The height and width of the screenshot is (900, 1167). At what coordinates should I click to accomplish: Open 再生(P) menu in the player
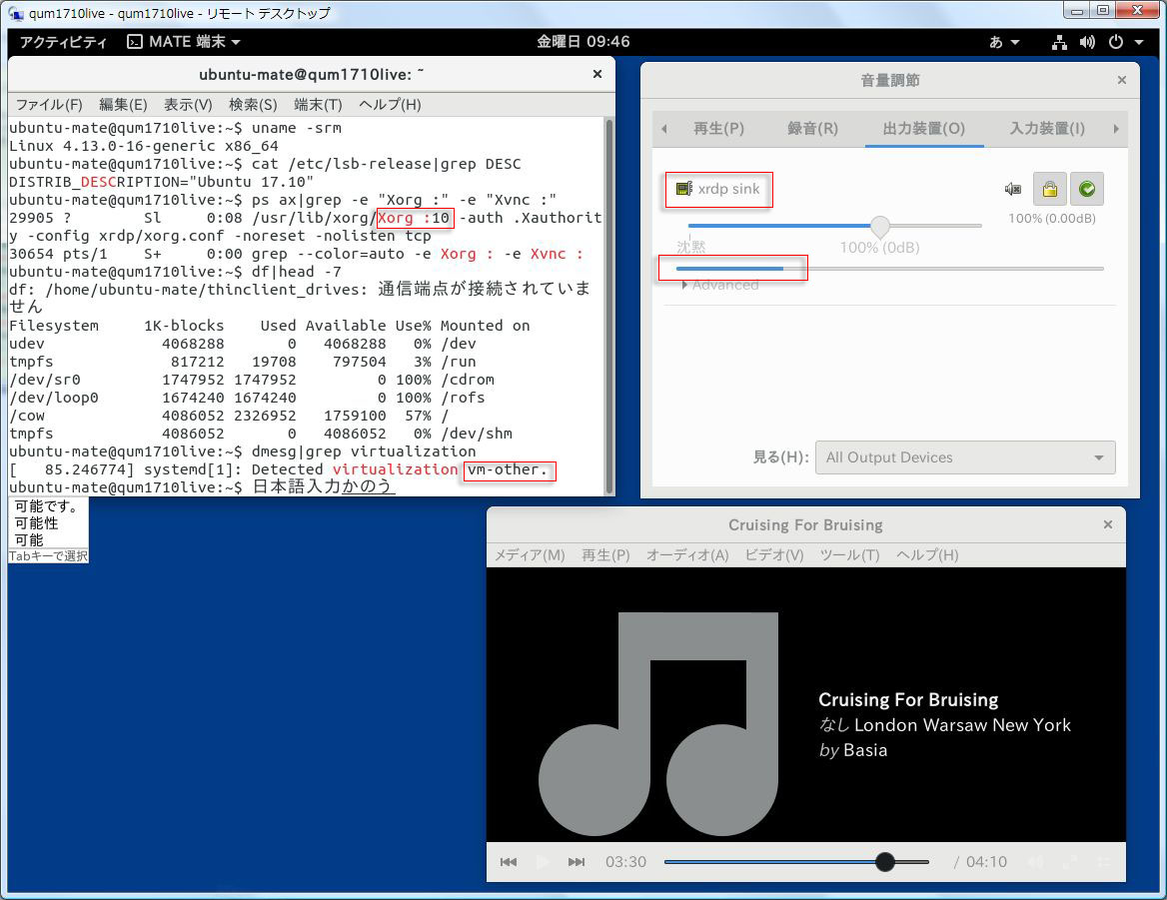(x=605, y=554)
